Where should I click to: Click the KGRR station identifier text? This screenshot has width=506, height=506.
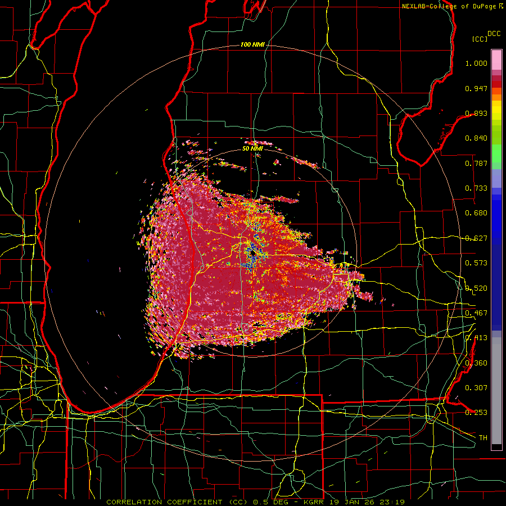315,502
